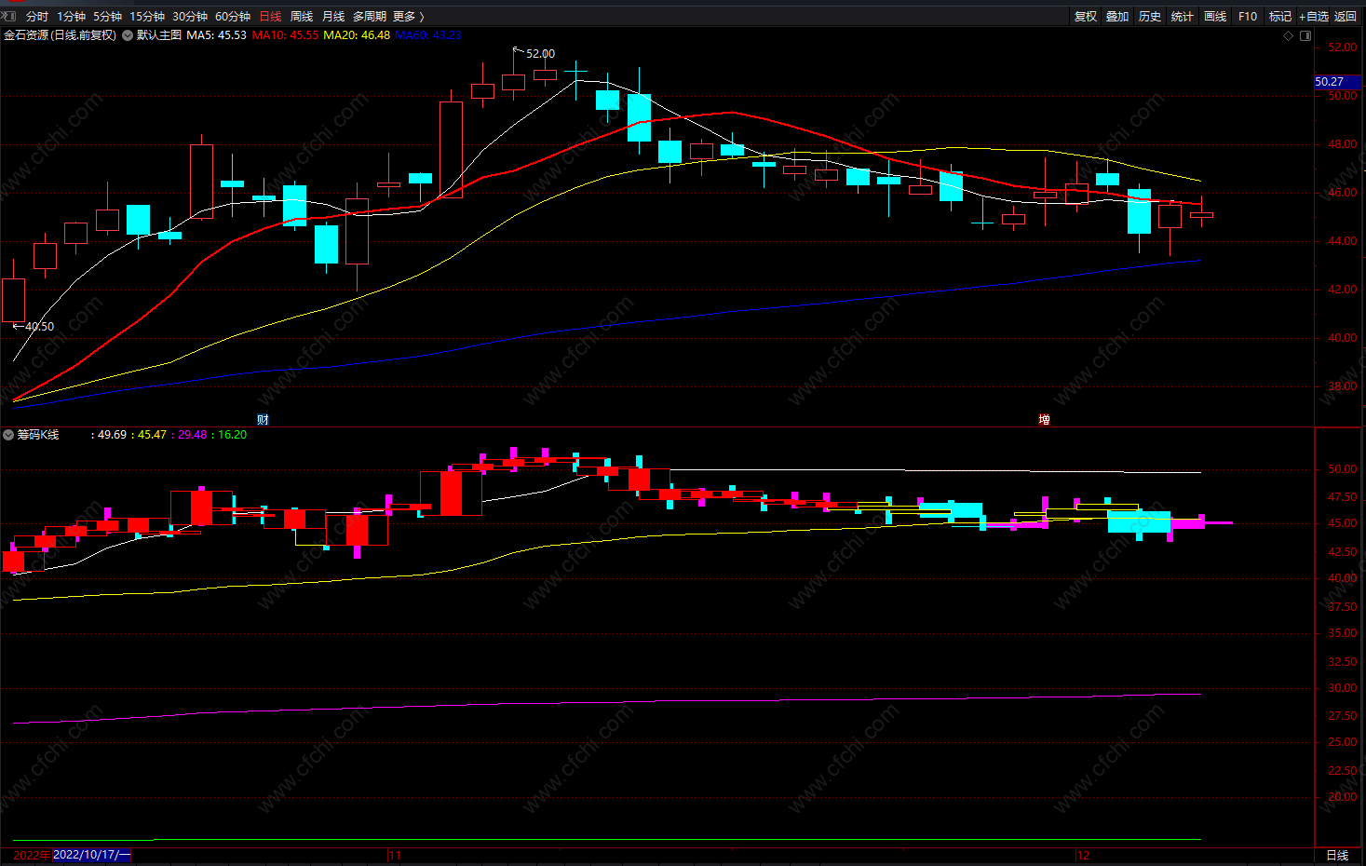
Task: Click the MA5: 45.53 indicator label
Action: click(216, 35)
